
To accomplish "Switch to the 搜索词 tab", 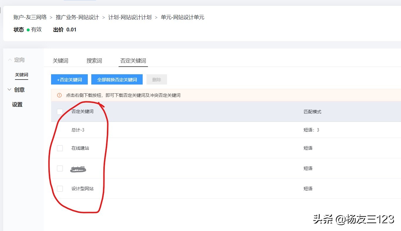I will [x=94, y=60].
